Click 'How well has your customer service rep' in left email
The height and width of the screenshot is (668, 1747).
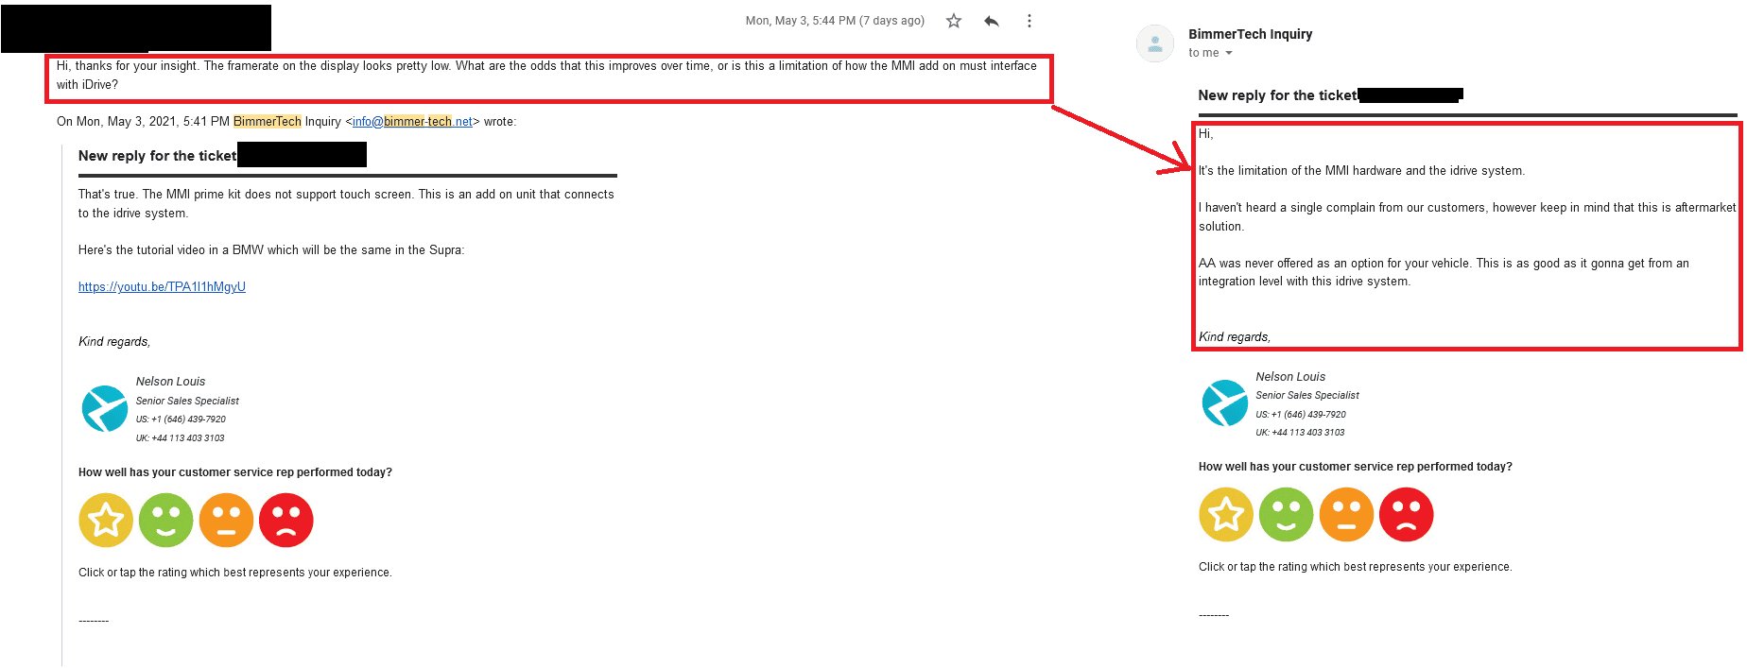(x=235, y=472)
